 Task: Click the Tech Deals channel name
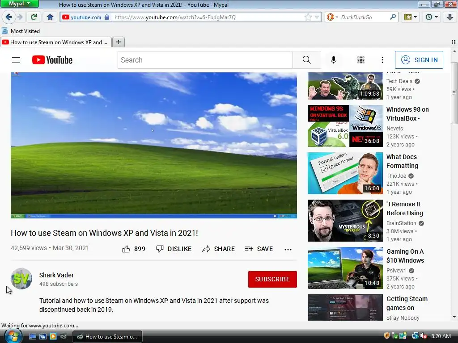(x=399, y=81)
